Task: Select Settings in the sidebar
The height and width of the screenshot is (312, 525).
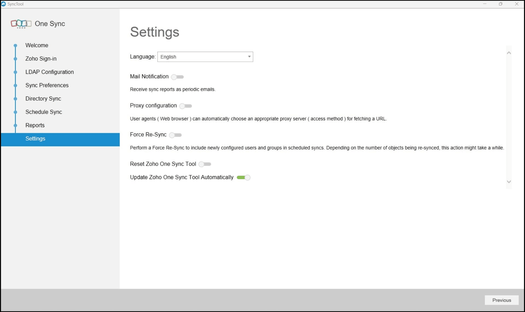Action: tap(60, 139)
